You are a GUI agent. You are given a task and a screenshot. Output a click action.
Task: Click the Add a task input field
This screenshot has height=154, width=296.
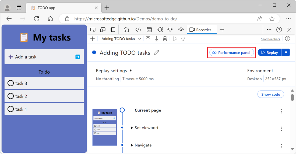pyautogui.click(x=44, y=57)
